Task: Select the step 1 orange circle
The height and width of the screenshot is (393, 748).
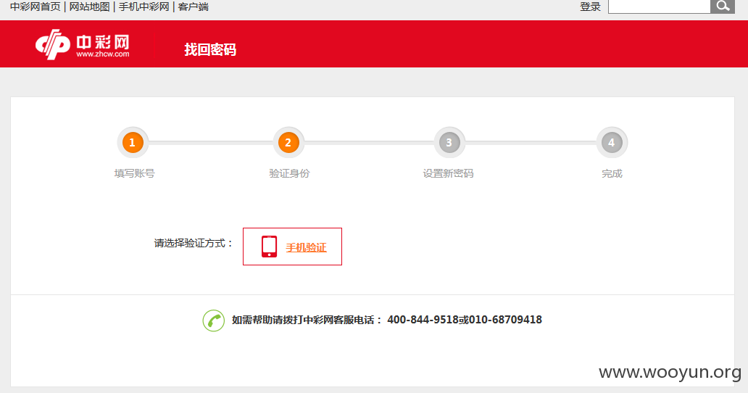Action: pyautogui.click(x=133, y=143)
